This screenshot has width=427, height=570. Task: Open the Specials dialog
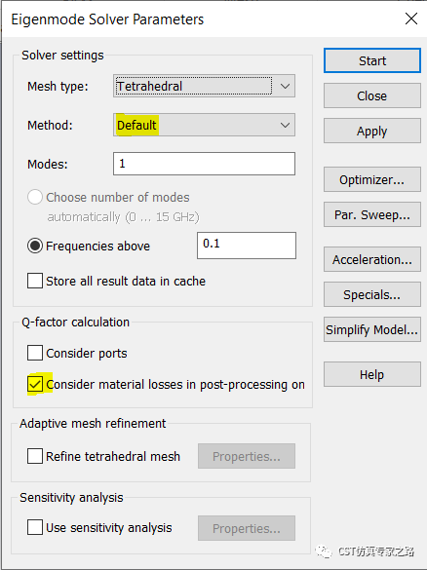click(372, 294)
